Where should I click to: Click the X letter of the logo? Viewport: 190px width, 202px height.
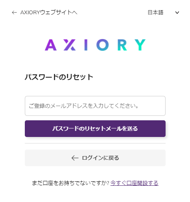[70, 45]
